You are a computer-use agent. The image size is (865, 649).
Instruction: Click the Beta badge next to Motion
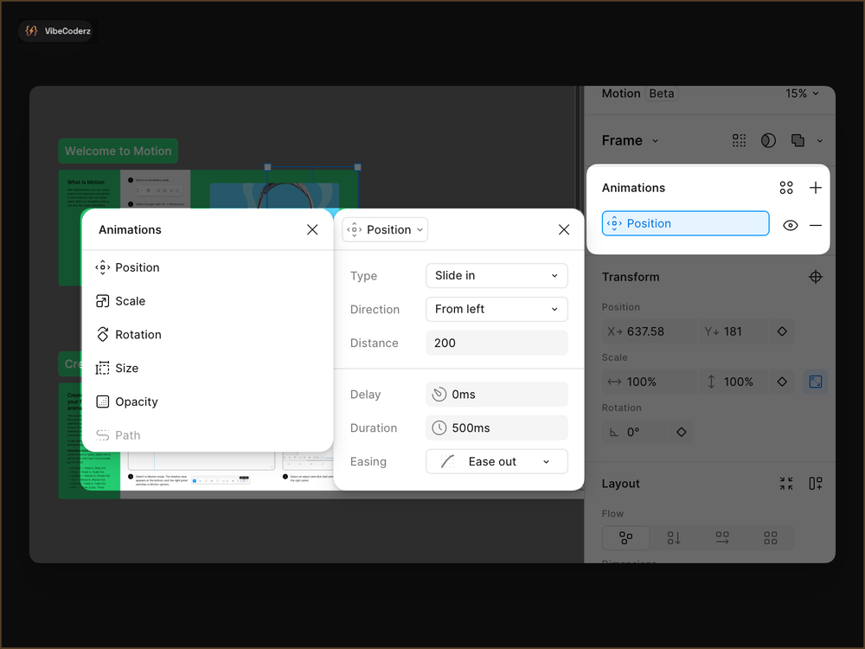tap(662, 93)
